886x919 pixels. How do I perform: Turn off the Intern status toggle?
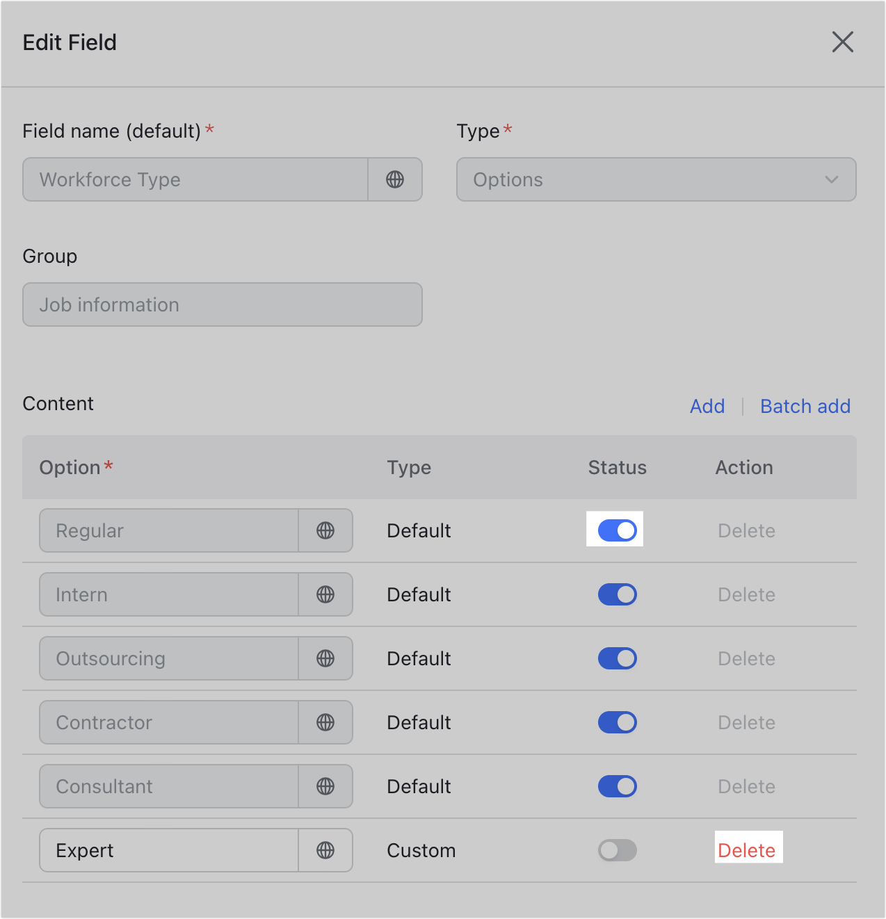[617, 594]
